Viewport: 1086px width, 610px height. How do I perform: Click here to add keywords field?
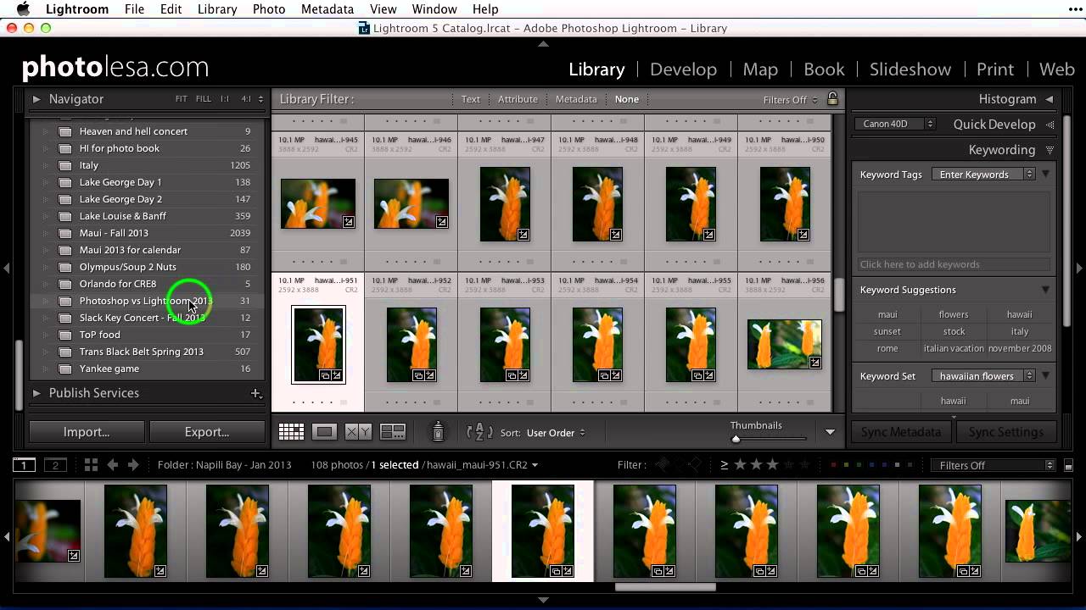(x=954, y=264)
